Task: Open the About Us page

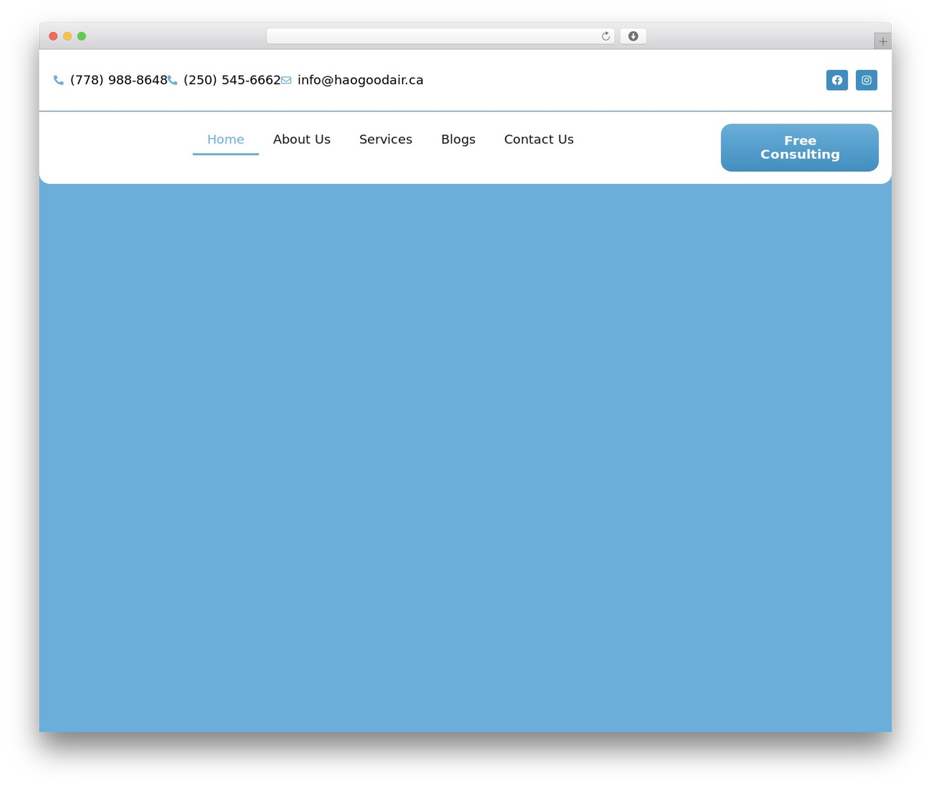Action: (x=302, y=140)
